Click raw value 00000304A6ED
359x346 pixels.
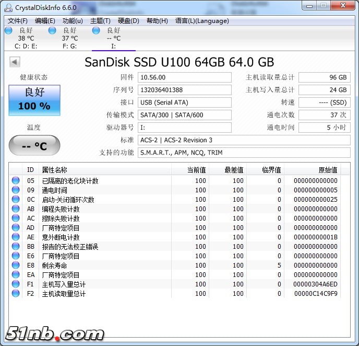click(315, 284)
